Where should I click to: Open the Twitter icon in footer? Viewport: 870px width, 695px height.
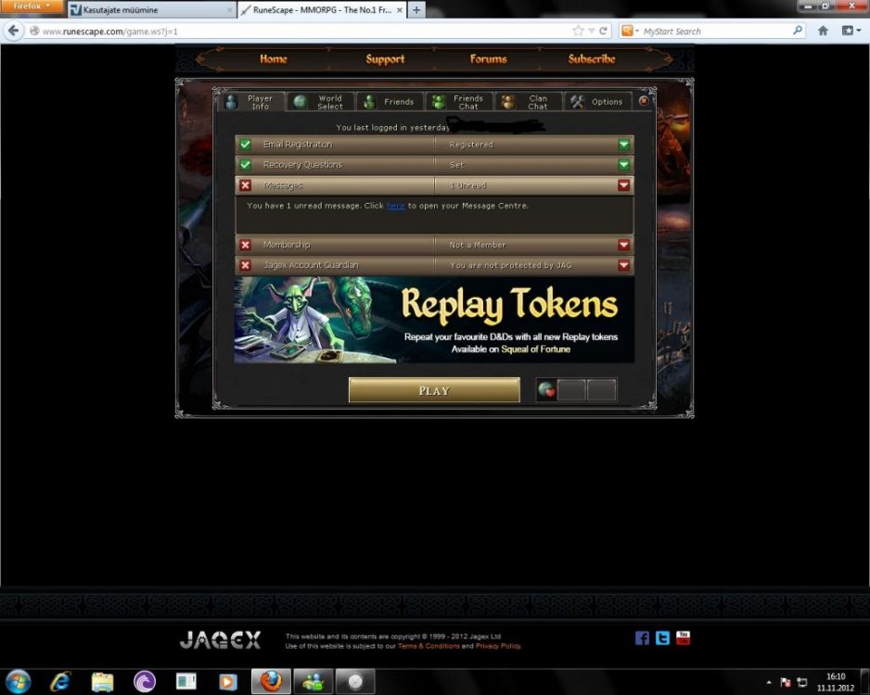(x=662, y=638)
